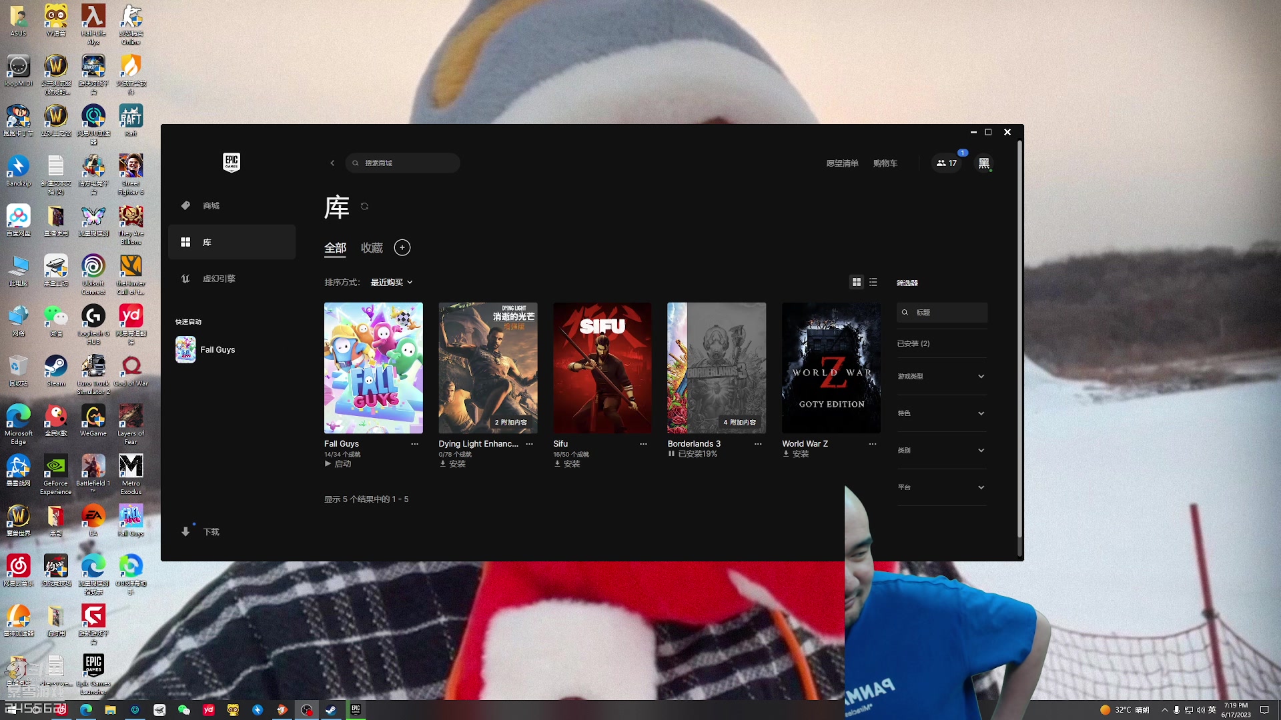1281x720 pixels.
Task: Open the 愿望清单 wishlist
Action: [842, 163]
